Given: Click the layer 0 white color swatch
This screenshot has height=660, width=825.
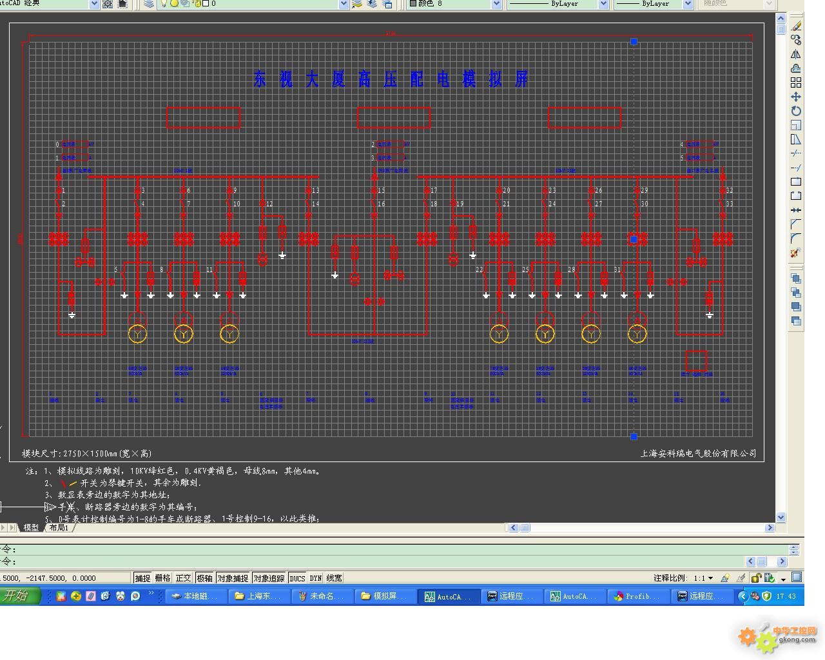Looking at the screenshot, I should pyautogui.click(x=205, y=4).
